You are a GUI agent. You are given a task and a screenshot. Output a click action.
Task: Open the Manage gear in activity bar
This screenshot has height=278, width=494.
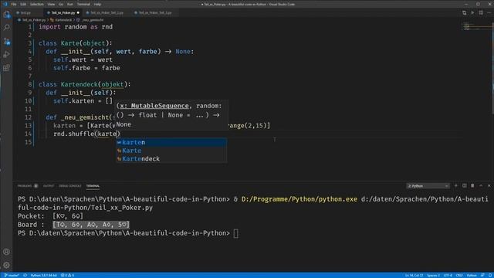point(6,265)
